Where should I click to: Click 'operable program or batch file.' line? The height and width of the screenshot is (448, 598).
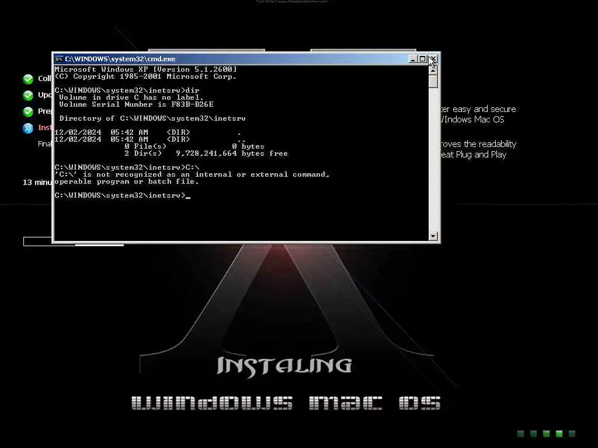point(127,182)
